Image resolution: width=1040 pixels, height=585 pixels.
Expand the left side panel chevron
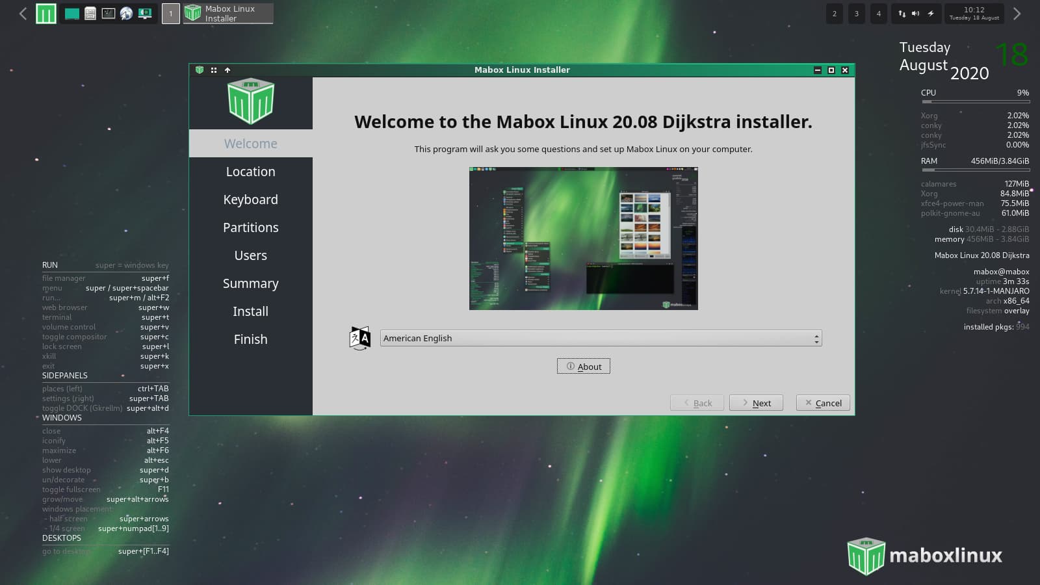pyautogui.click(x=23, y=14)
